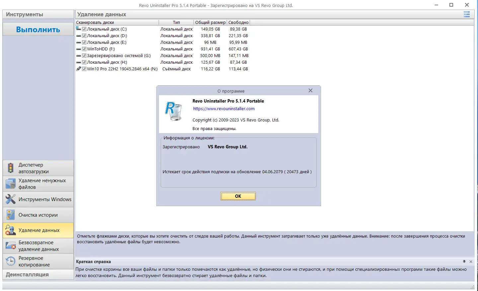Click the free space value 87,34 GB
478x291 pixels.
point(238,62)
